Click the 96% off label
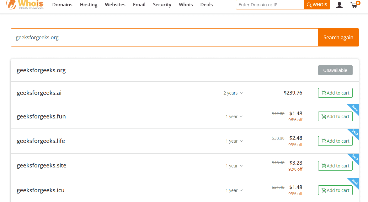 pos(295,120)
